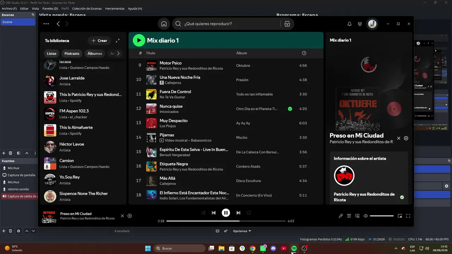Open scene filters in Escenas panel
This screenshot has width=452, height=254.
(18, 153)
